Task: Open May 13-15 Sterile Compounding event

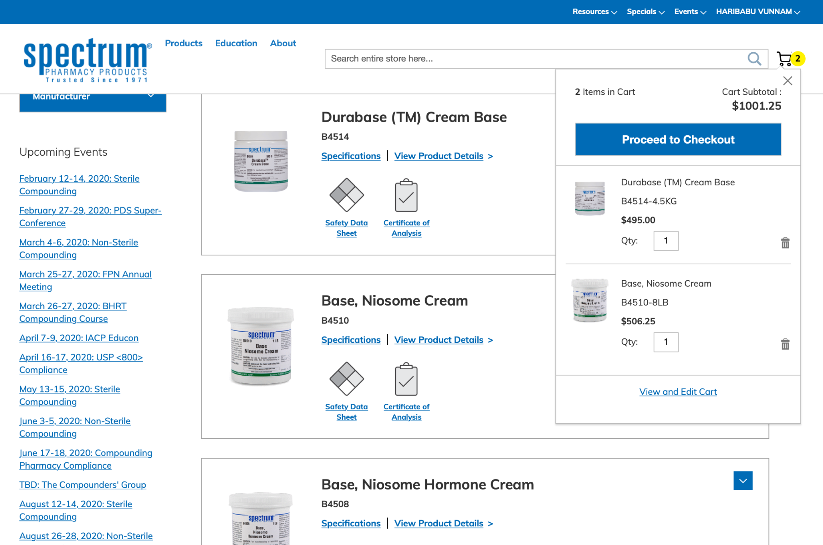Action: (x=69, y=395)
